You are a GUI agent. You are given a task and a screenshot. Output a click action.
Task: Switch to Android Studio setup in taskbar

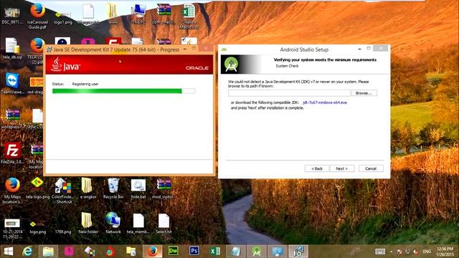pos(257,252)
